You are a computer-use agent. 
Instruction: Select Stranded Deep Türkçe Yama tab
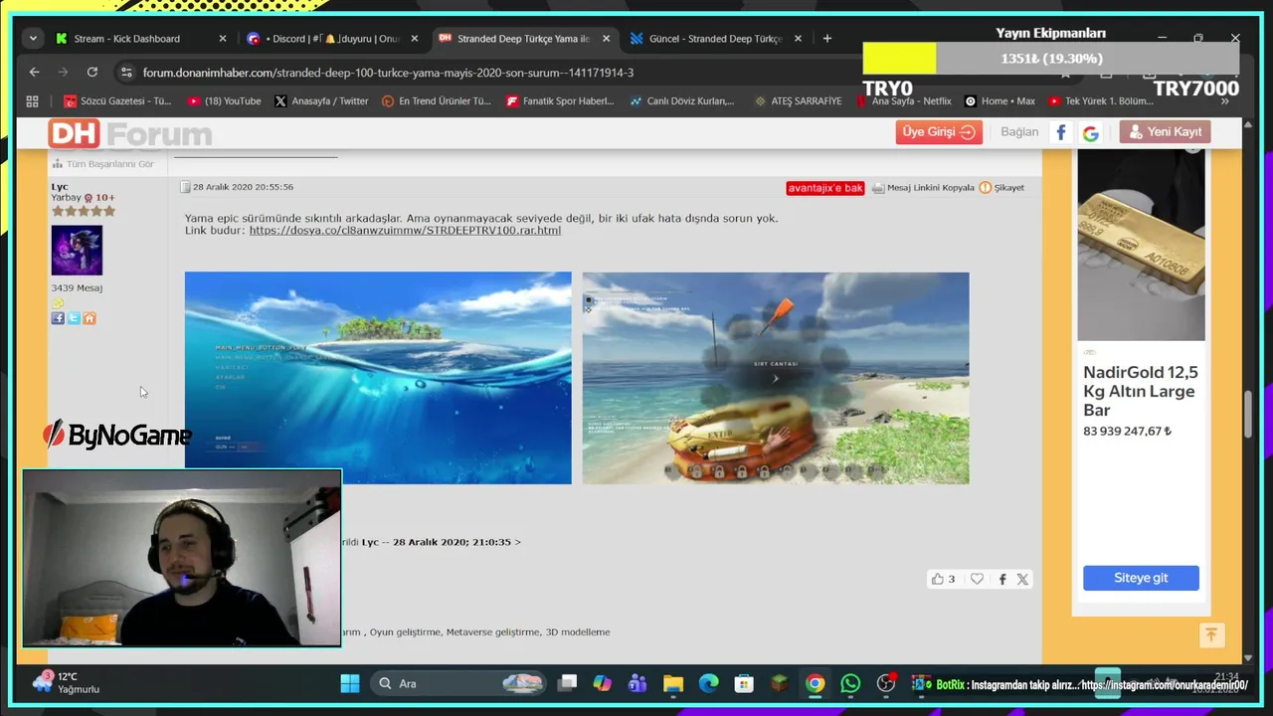[525, 39]
